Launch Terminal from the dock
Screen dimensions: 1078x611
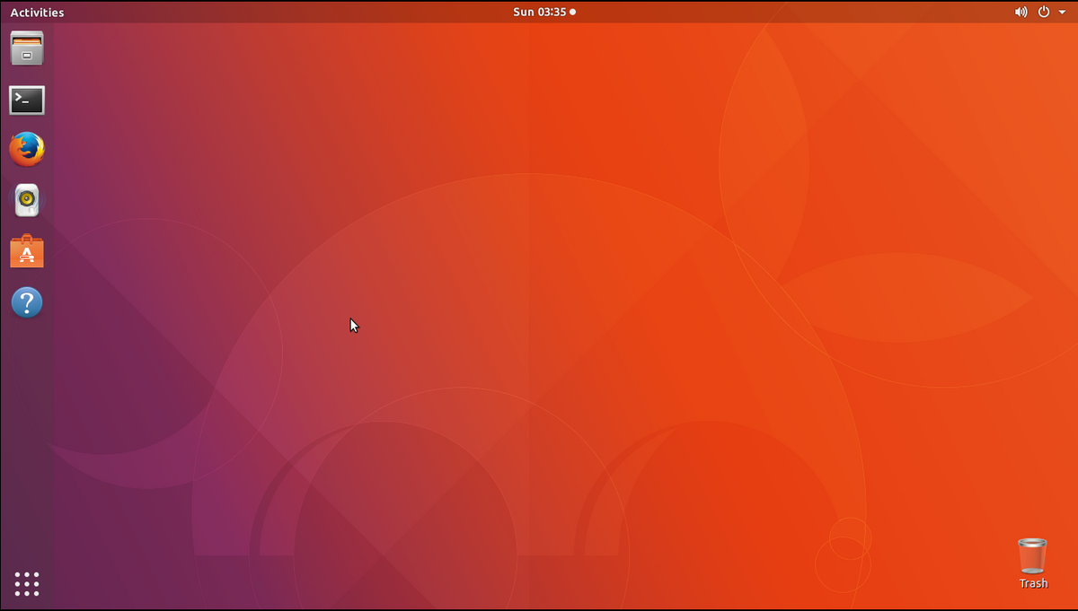[27, 100]
